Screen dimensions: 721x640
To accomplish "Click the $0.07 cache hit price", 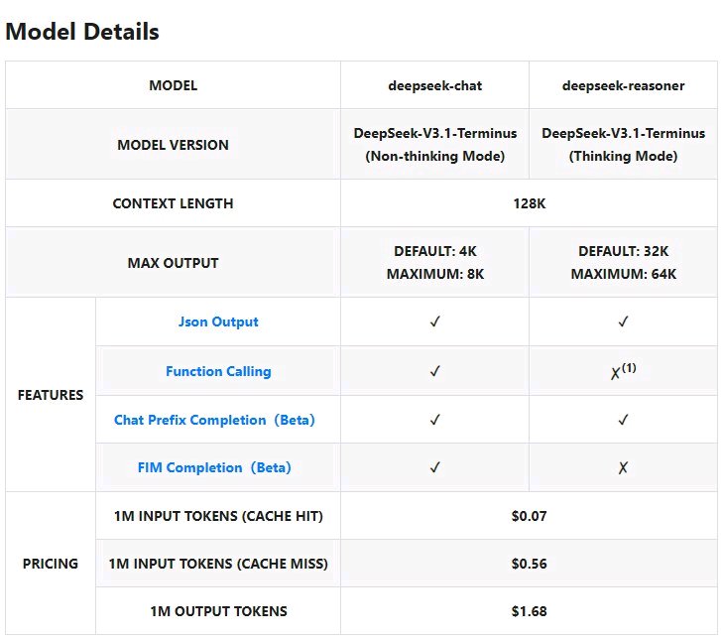I will (x=529, y=516).
